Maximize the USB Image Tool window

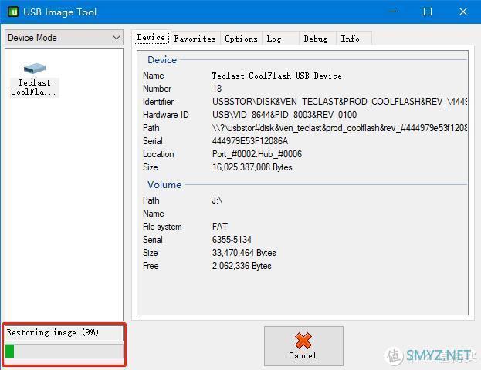(428, 12)
